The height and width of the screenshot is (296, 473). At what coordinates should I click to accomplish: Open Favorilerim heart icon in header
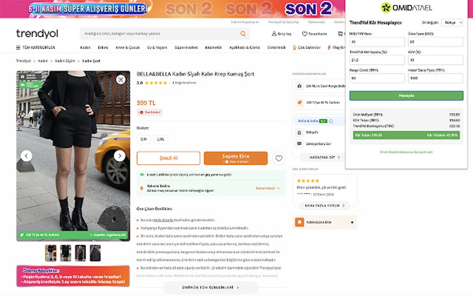click(x=305, y=34)
